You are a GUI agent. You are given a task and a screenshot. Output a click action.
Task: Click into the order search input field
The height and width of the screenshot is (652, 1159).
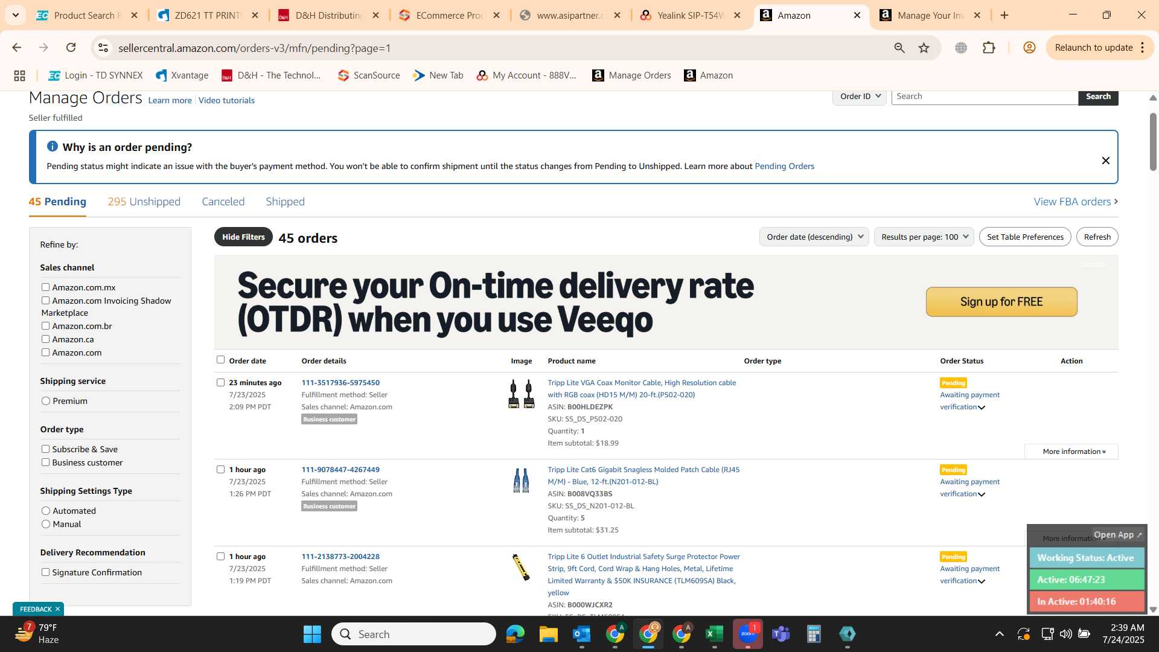point(985,97)
